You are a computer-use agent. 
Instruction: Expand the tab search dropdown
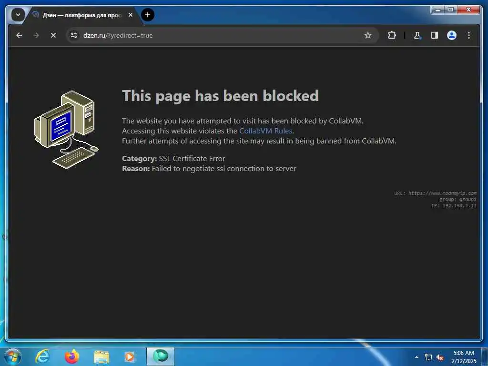(x=18, y=15)
